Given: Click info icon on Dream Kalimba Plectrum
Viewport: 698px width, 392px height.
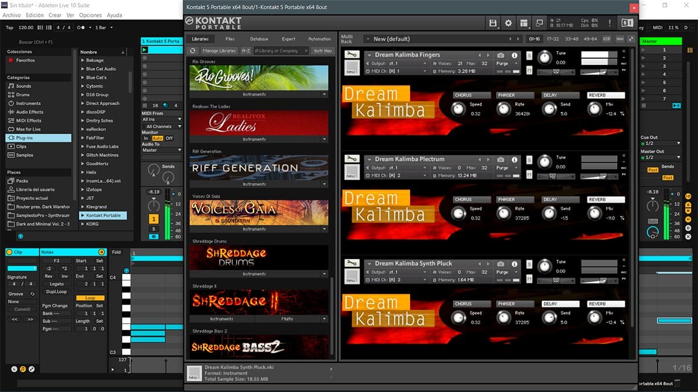Looking at the screenshot, I should (x=515, y=160).
